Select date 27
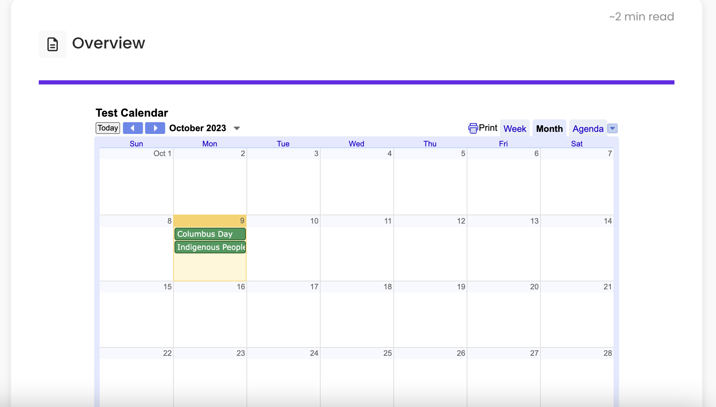The height and width of the screenshot is (407, 716). pyautogui.click(x=535, y=353)
